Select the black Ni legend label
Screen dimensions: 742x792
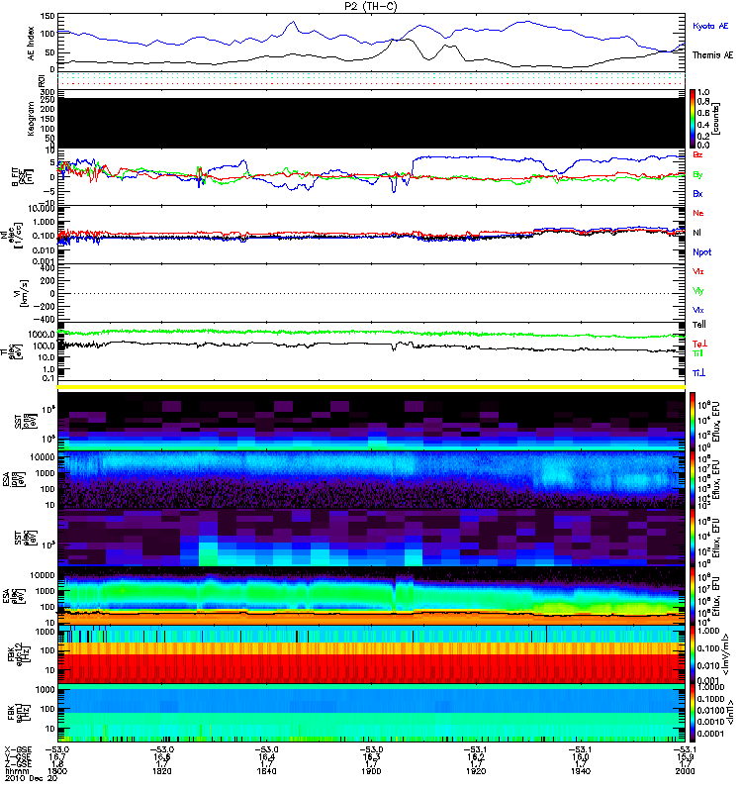pos(696,233)
